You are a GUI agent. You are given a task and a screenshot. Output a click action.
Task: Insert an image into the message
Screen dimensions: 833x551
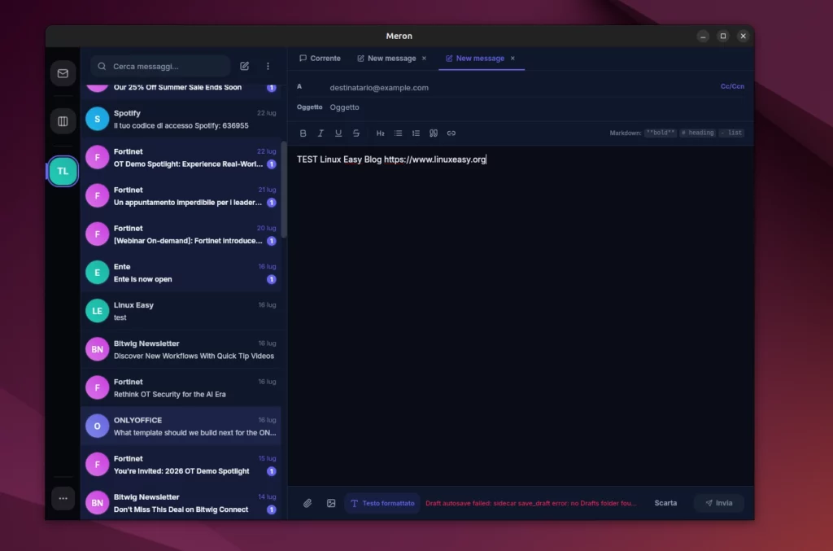(x=331, y=503)
